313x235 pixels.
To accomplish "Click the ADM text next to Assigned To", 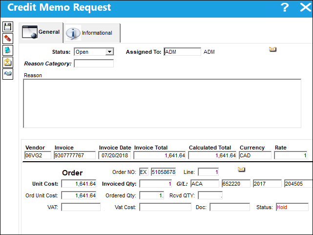I will tap(209, 52).
